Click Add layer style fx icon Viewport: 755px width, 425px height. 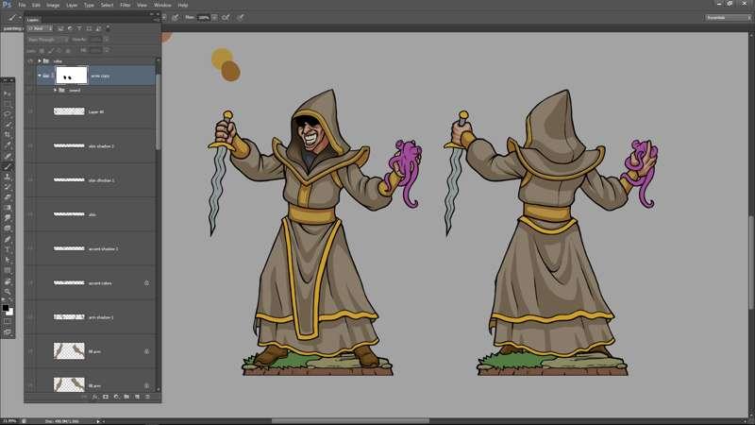click(95, 397)
